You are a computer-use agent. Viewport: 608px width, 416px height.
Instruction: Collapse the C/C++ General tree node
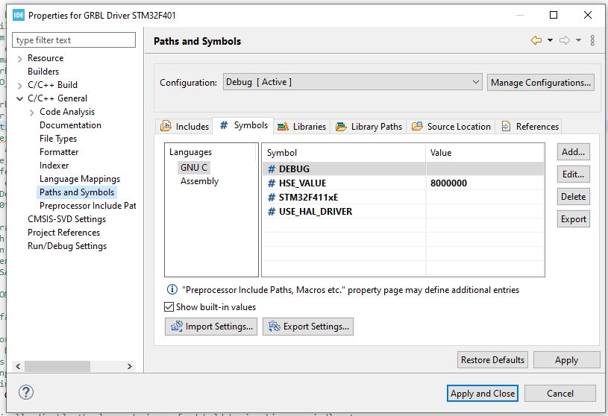tap(20, 98)
